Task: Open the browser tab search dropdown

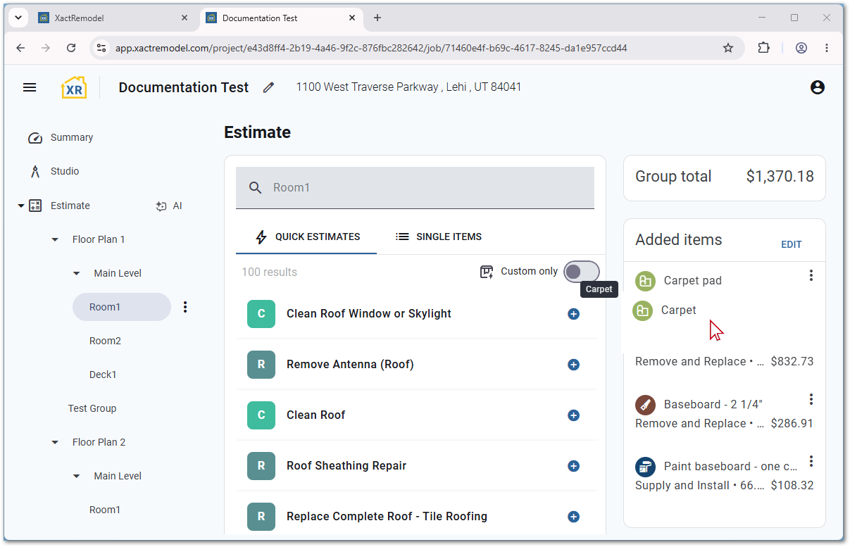Action: [18, 18]
